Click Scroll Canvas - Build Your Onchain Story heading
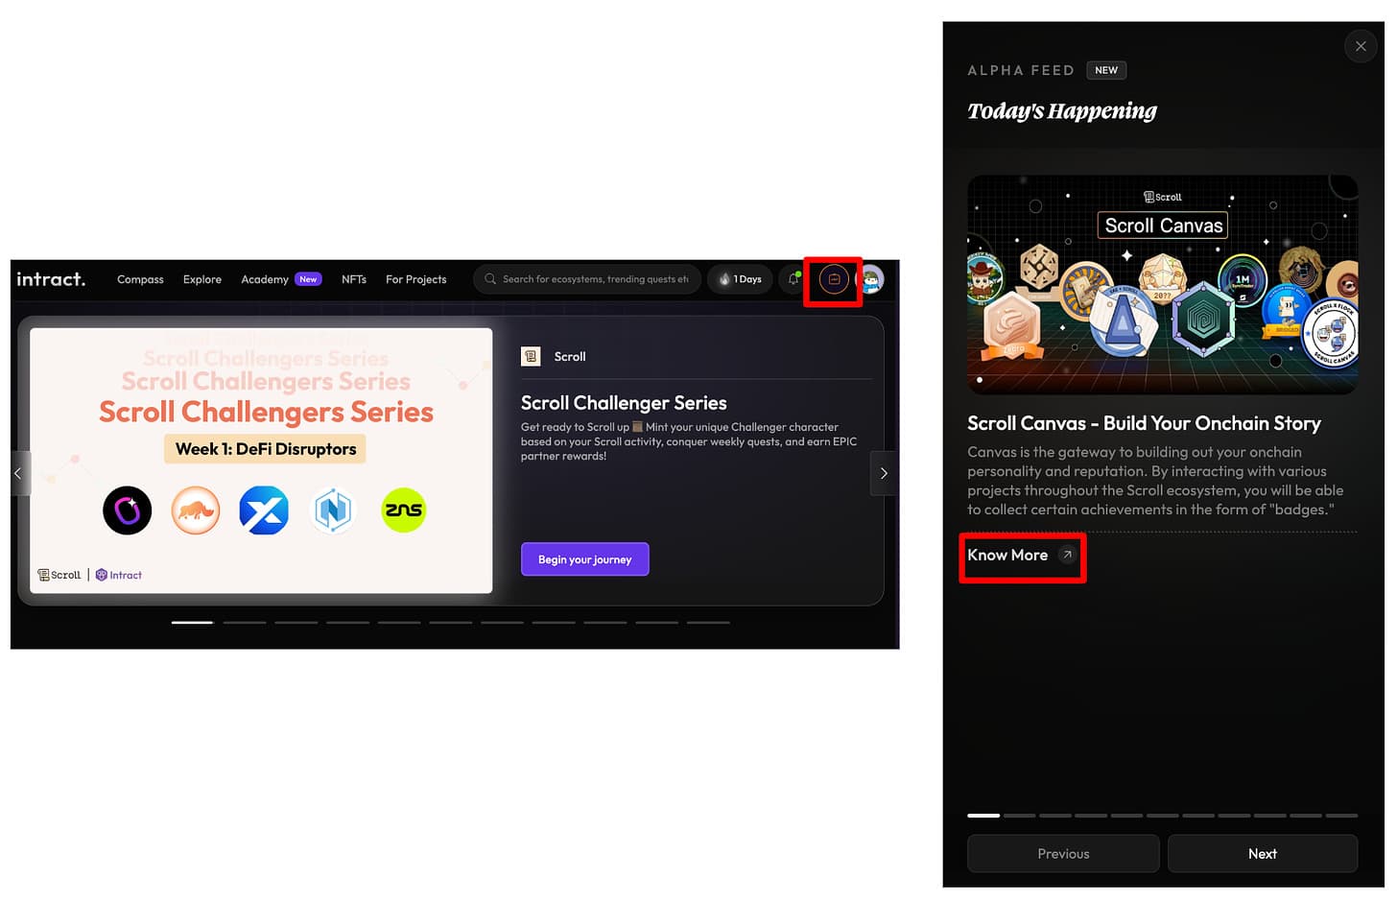The image size is (1397, 902). click(1144, 423)
